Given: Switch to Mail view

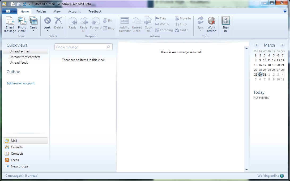Looking at the screenshot, I should (25, 141).
